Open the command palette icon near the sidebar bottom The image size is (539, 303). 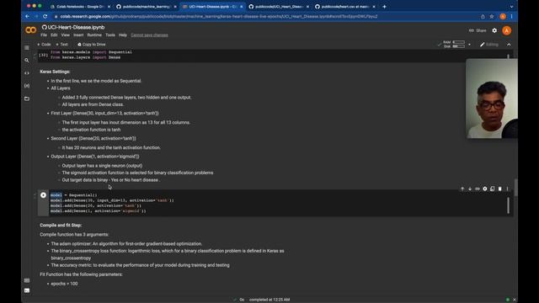pos(27,280)
